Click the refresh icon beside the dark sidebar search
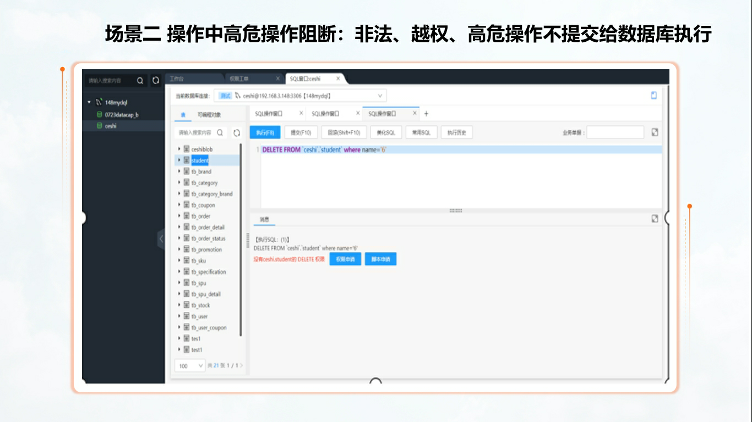The image size is (752, 422). coord(156,80)
